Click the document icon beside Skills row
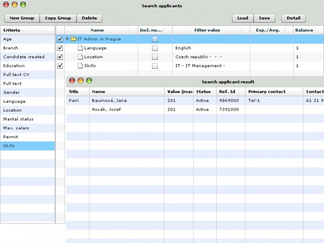324x243 pixels. 80,66
